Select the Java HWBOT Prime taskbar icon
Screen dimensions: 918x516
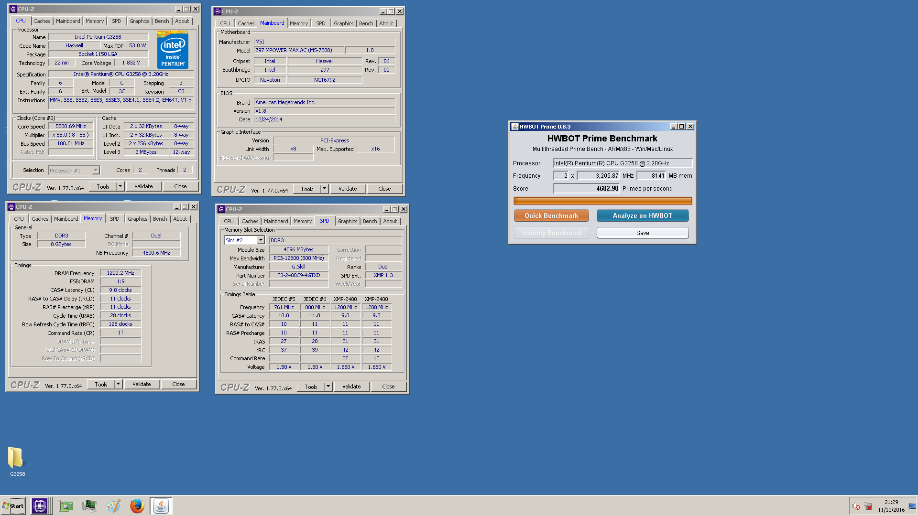(161, 505)
